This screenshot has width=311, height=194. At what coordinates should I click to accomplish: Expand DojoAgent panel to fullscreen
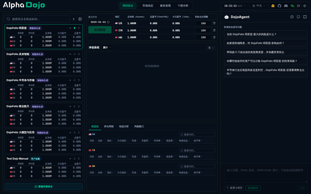point(305,17)
